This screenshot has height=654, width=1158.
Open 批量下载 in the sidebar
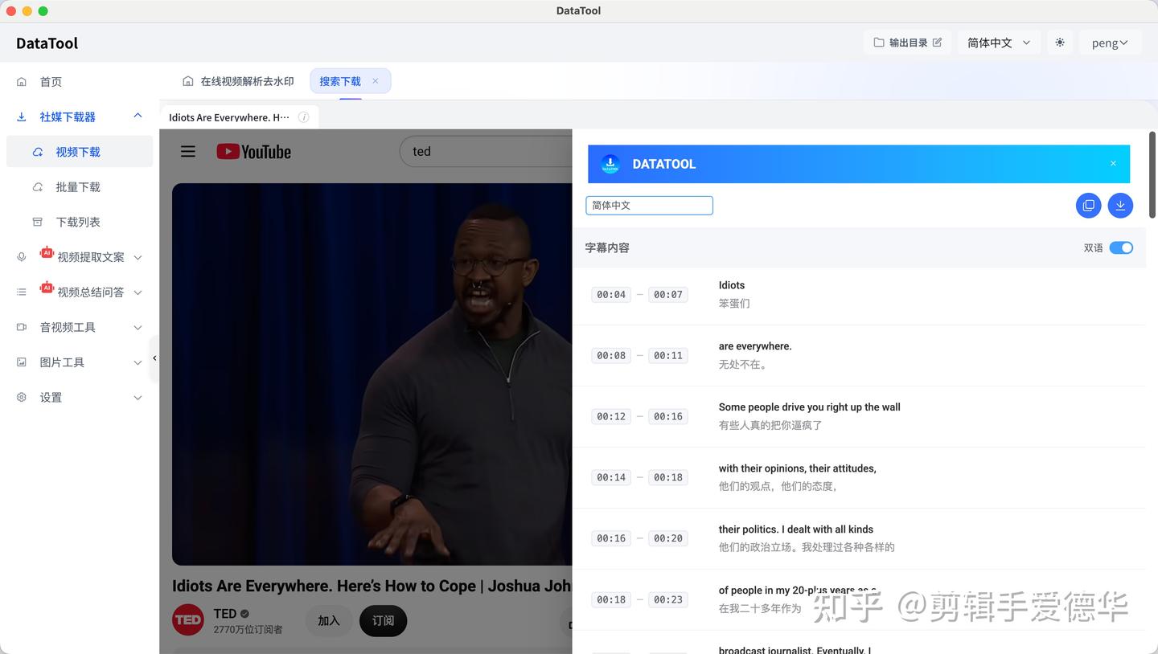point(79,187)
